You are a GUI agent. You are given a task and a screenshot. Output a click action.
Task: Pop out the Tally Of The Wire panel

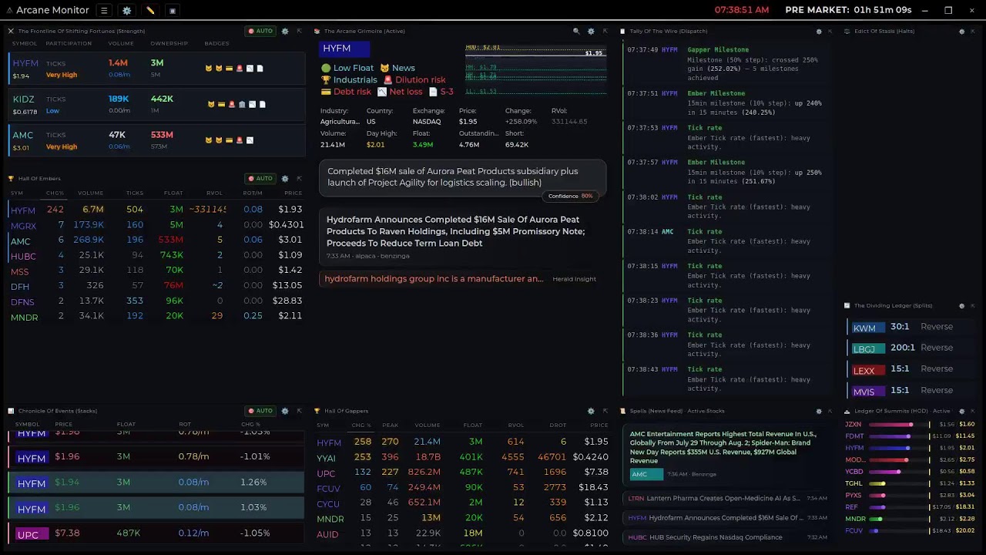point(830,31)
